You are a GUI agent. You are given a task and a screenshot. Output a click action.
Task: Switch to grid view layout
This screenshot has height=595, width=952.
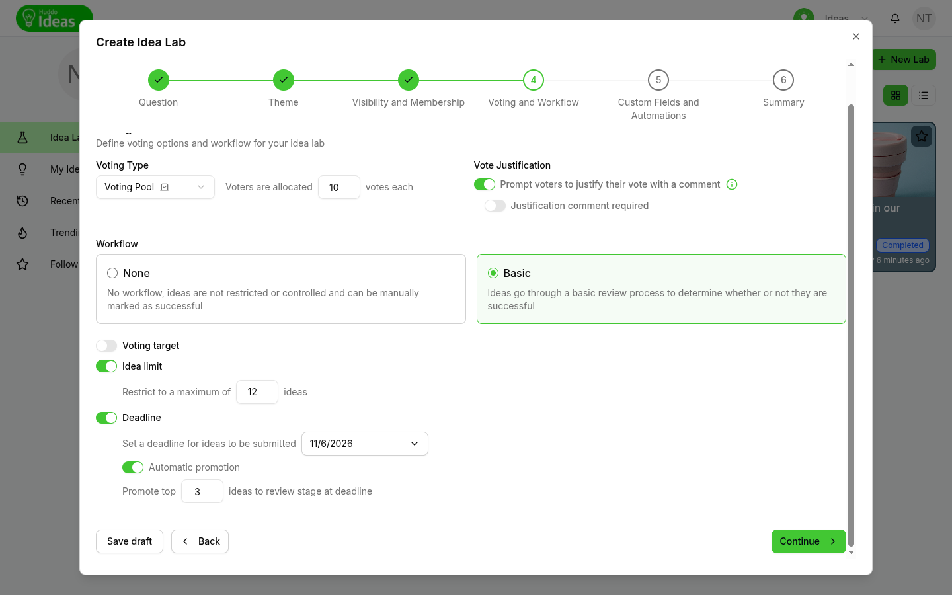pyautogui.click(x=896, y=95)
